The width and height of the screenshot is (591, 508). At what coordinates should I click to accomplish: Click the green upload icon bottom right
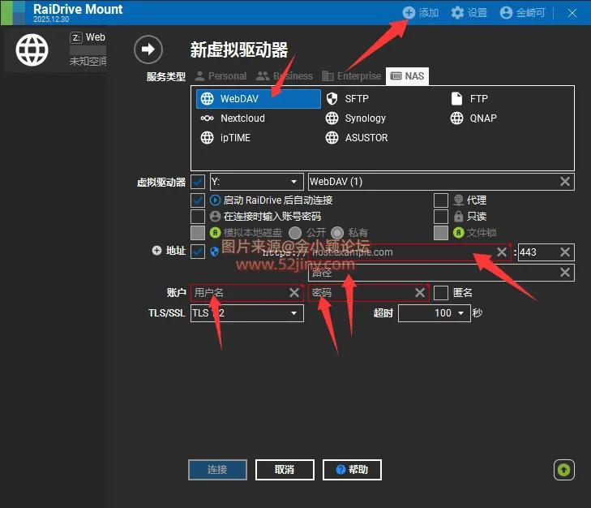click(x=564, y=469)
